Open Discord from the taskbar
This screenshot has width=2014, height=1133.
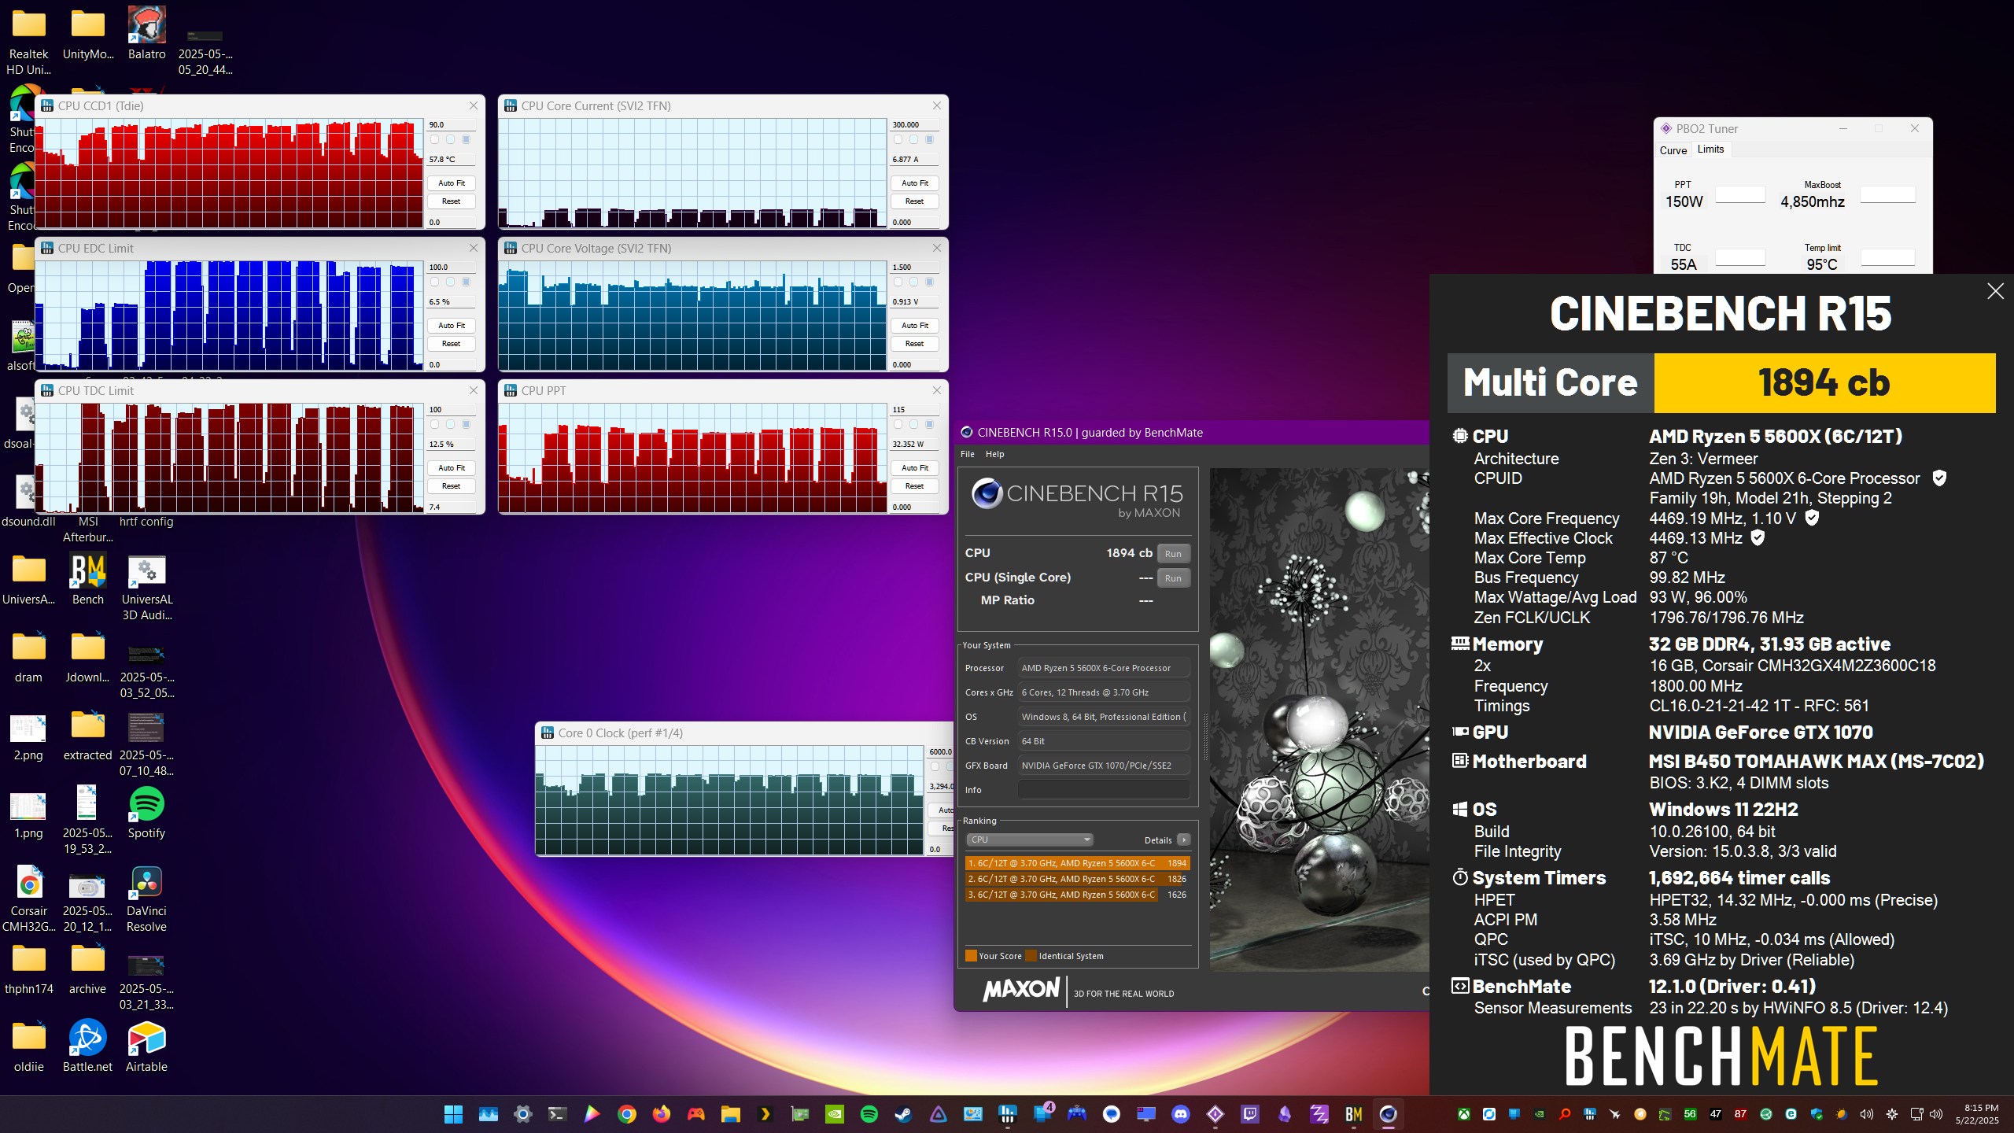click(1180, 1114)
